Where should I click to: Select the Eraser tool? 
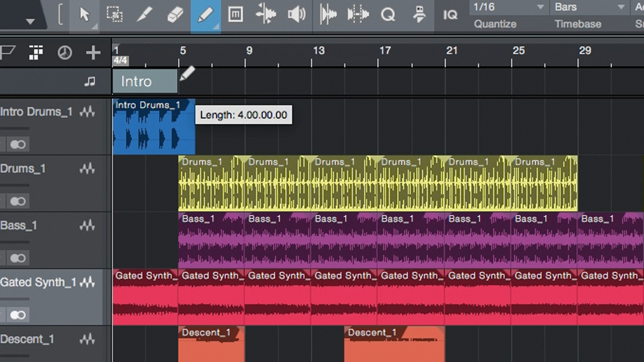pyautogui.click(x=175, y=14)
